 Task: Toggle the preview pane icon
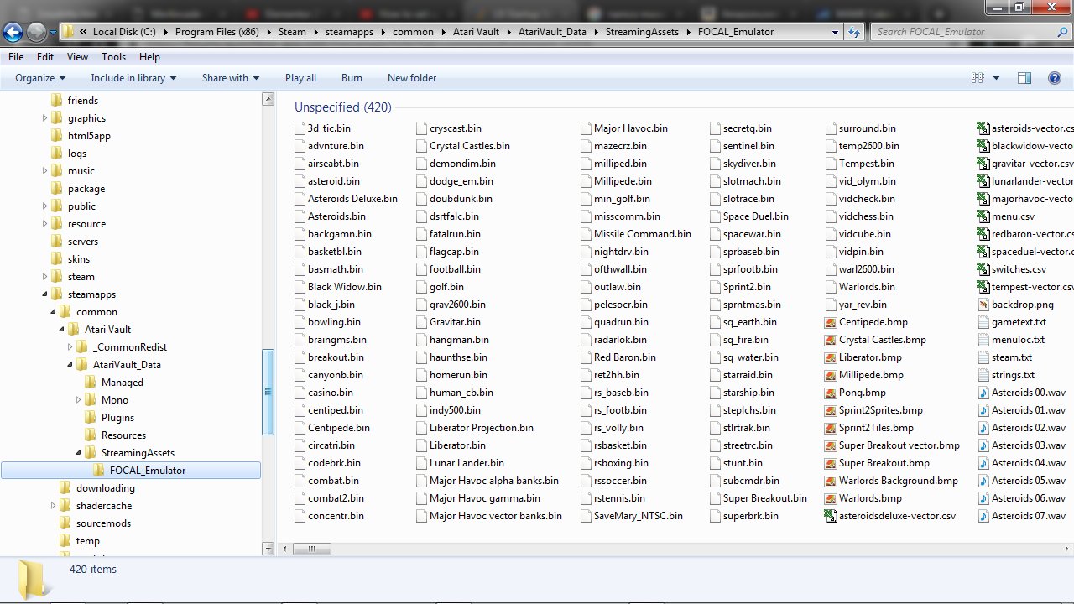coord(1024,78)
